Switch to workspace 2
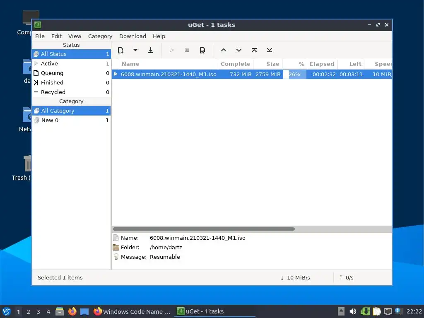This screenshot has width=424, height=318. point(29,312)
